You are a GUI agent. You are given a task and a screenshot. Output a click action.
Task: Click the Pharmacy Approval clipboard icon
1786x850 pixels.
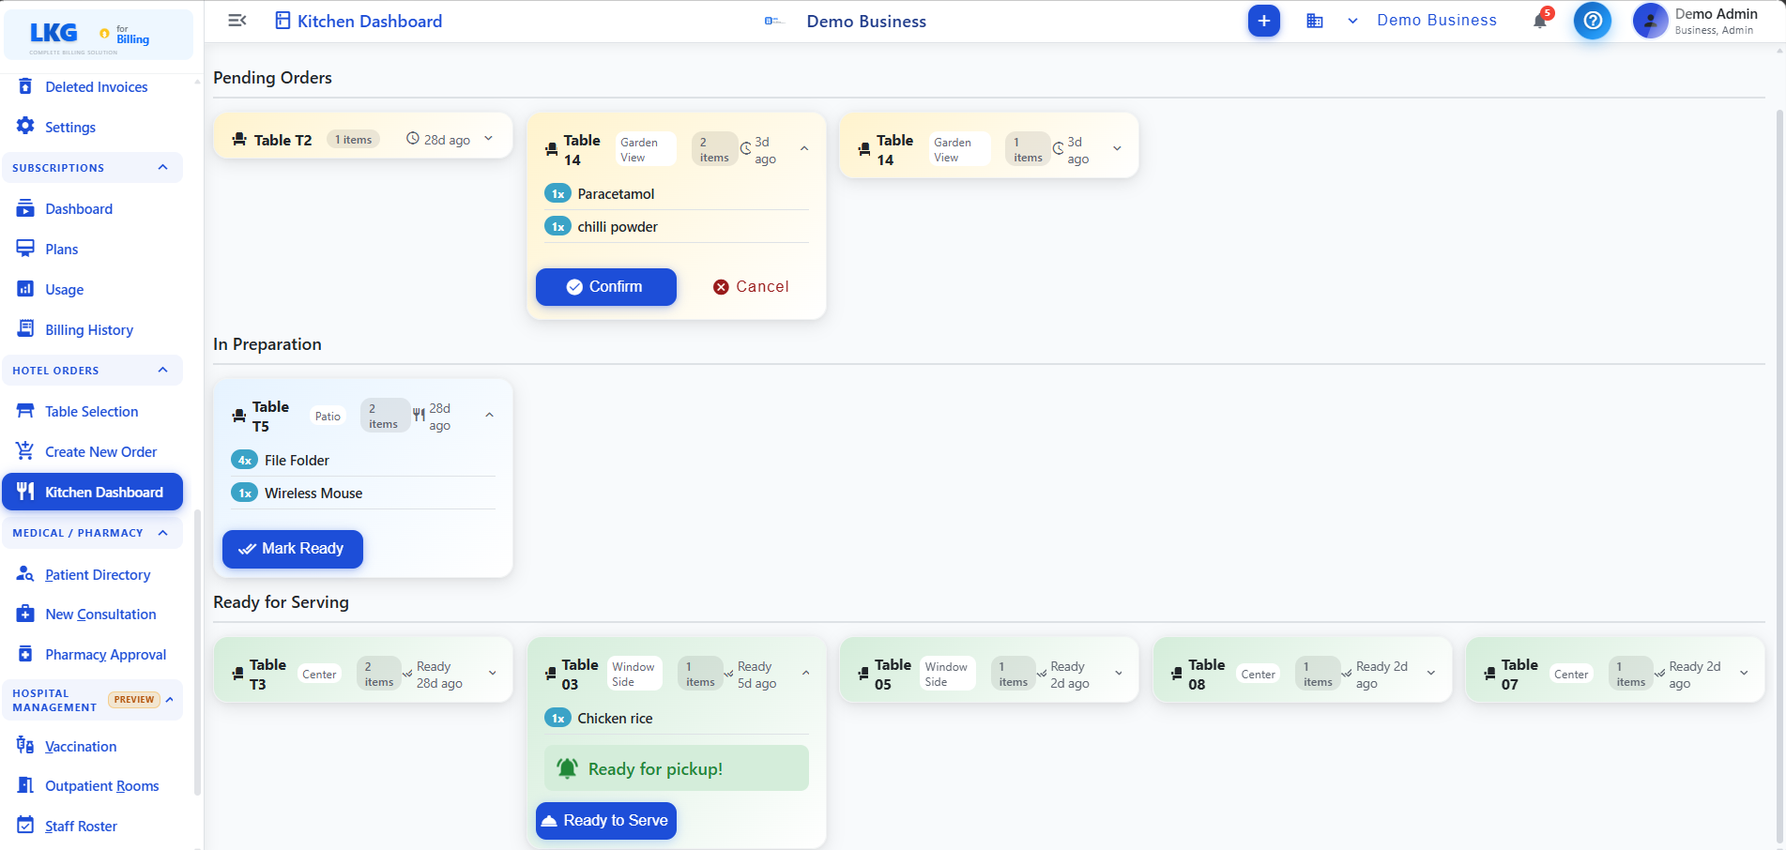tap(25, 654)
